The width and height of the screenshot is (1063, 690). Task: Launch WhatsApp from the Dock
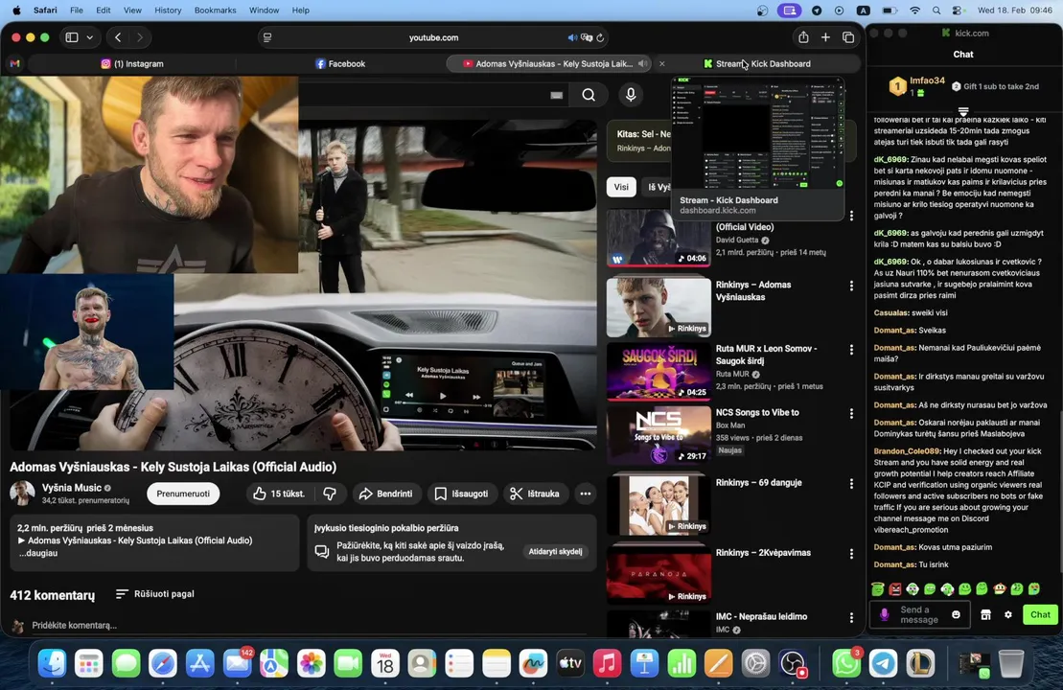pyautogui.click(x=845, y=663)
